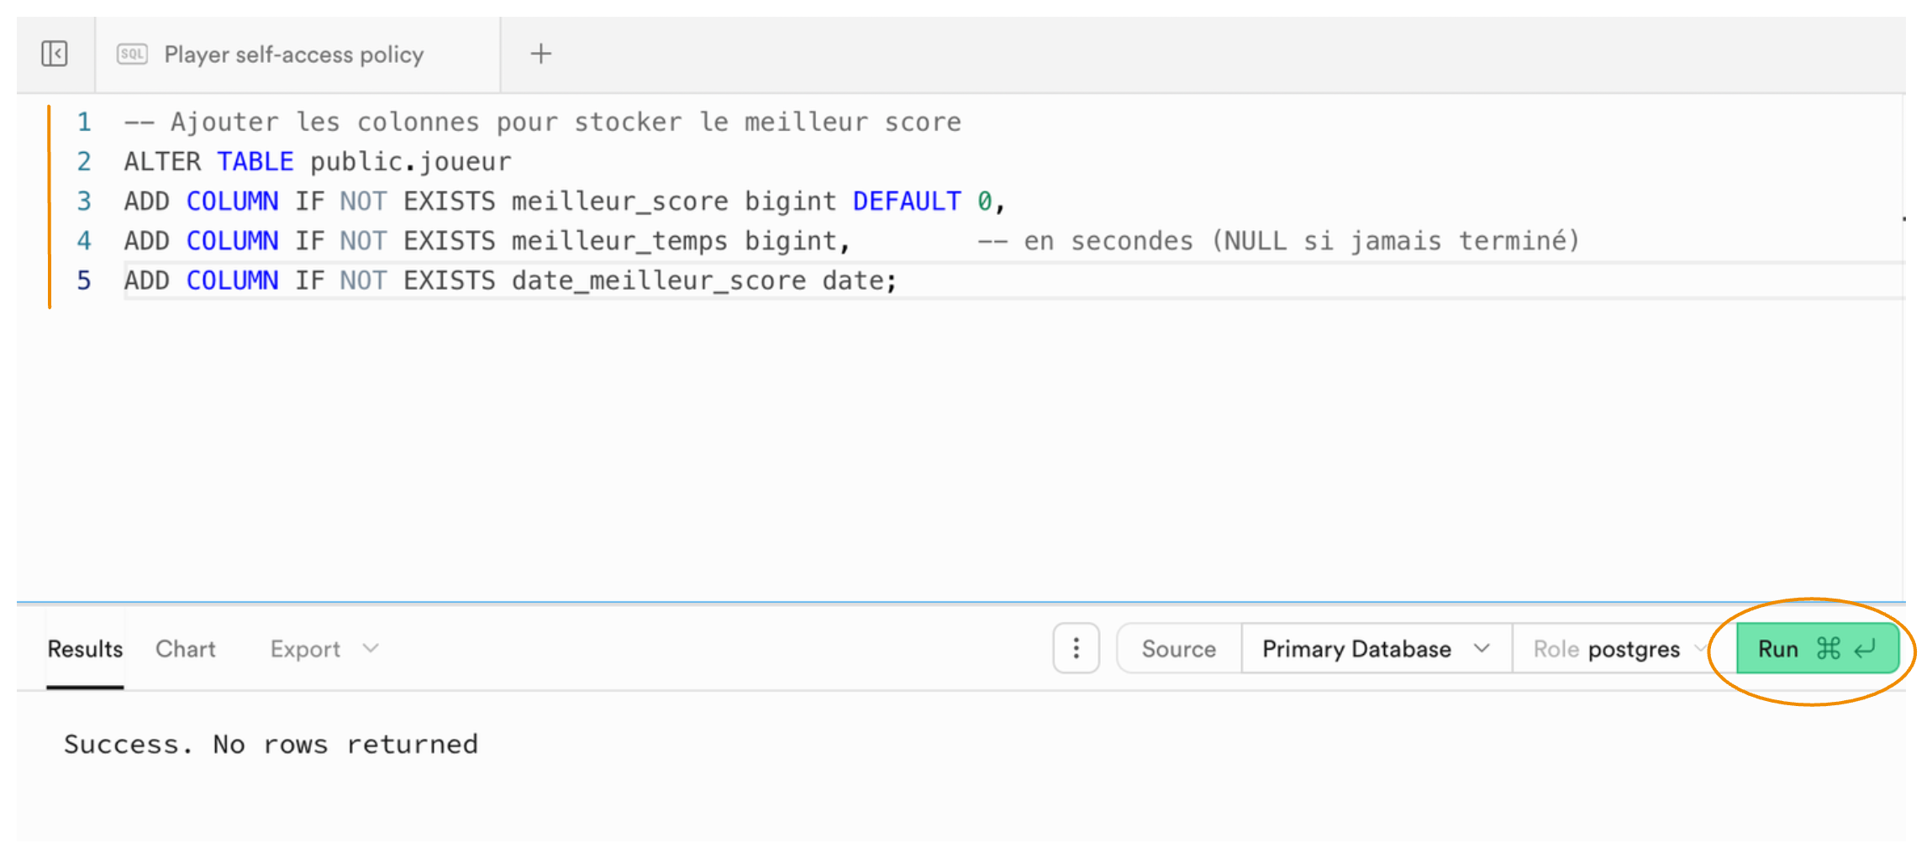Collapse the sidebar panel icon
Image resolution: width=1932 pixels, height=858 pixels.
click(x=55, y=55)
